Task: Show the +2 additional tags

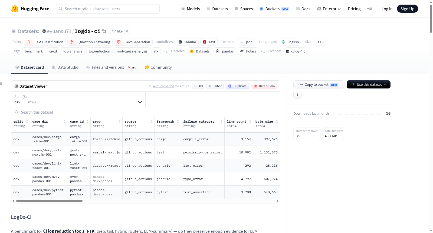Action: click(165, 51)
